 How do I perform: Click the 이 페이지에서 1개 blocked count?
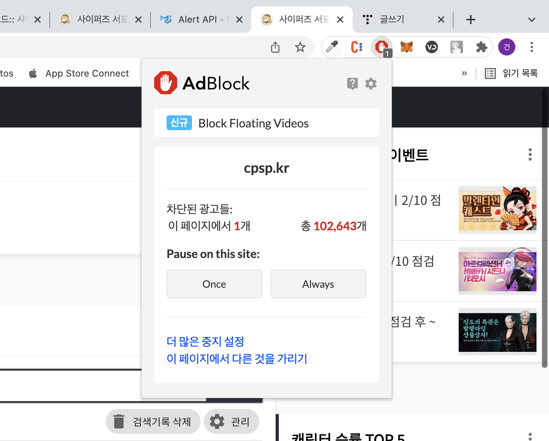pyautogui.click(x=209, y=226)
